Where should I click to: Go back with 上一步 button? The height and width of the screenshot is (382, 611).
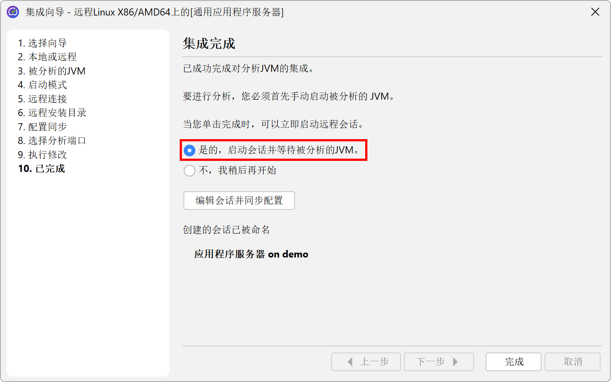(366, 362)
